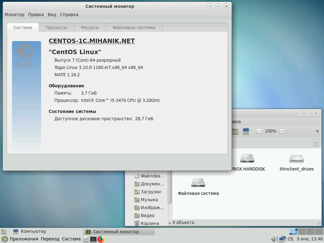324x243 pixels.
Task: Click the Ядро Linux kernel version line
Action: pyautogui.click(x=99, y=67)
